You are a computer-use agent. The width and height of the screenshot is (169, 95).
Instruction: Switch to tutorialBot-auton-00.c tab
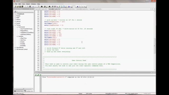[x=41, y=9]
